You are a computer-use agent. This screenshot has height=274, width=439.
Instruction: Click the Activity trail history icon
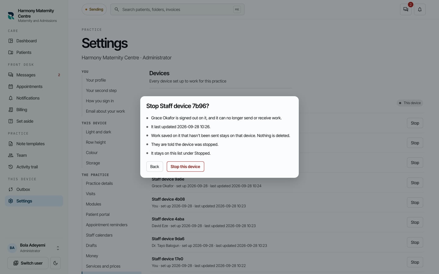click(x=11, y=167)
